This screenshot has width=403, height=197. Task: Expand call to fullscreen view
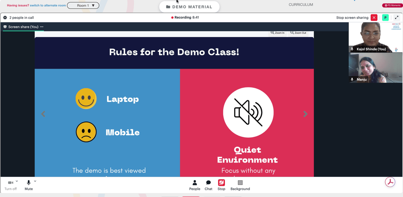pyautogui.click(x=397, y=18)
